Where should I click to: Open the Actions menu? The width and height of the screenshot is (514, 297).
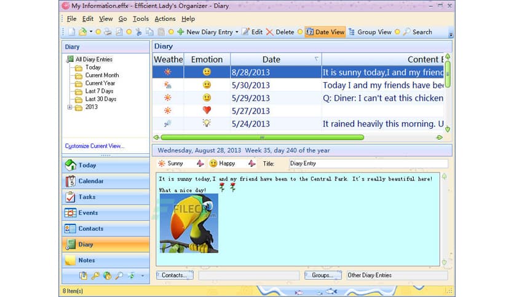tap(165, 18)
